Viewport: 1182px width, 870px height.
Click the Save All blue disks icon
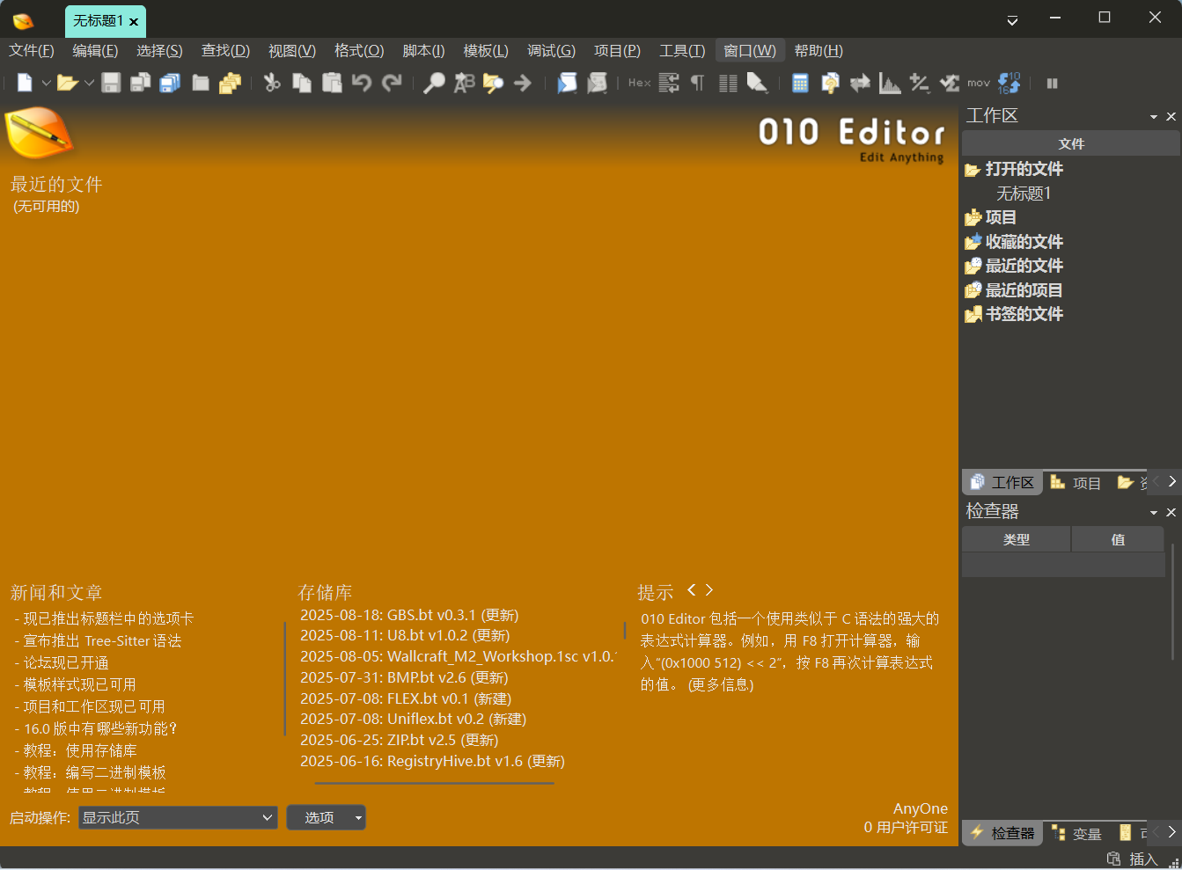point(170,83)
